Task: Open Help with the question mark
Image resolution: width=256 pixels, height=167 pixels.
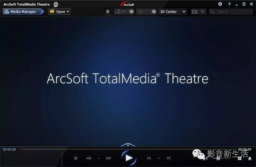Action: (229, 4)
